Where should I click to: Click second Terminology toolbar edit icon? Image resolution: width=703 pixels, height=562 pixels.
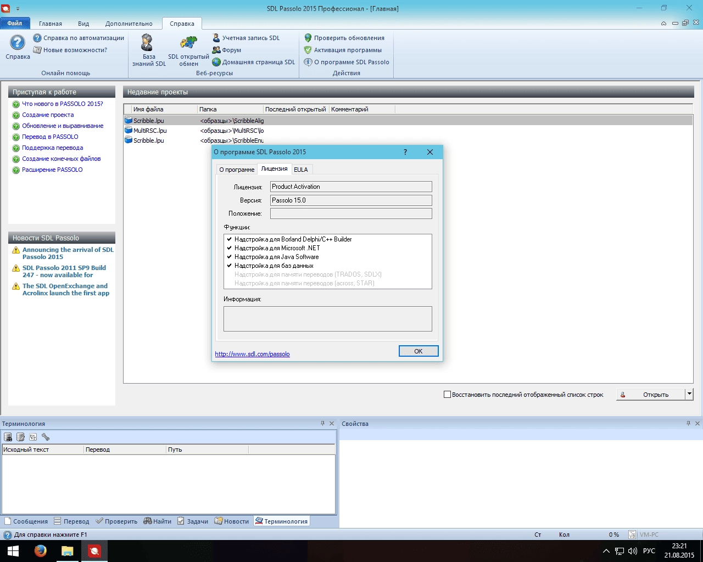(21, 437)
